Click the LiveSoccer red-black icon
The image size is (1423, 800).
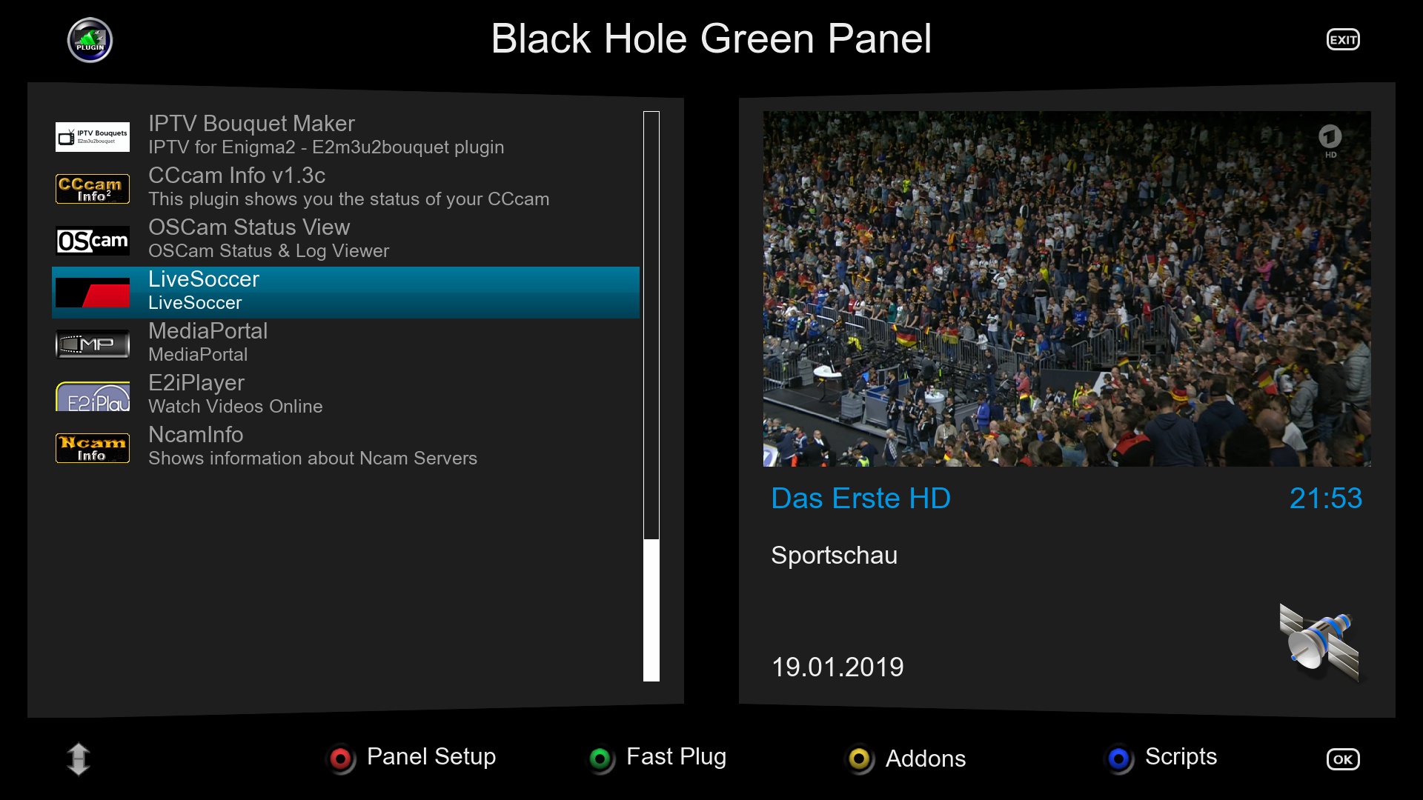pos(93,293)
